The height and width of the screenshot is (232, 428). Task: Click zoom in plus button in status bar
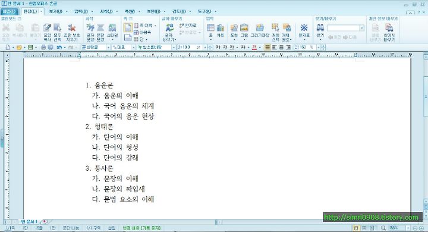421,228
